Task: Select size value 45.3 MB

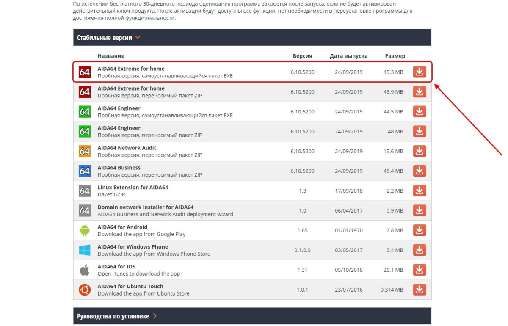Action: 393,72
